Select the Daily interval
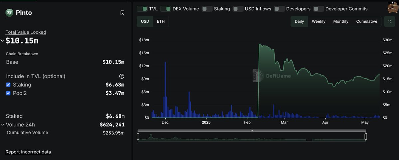 coord(299,21)
